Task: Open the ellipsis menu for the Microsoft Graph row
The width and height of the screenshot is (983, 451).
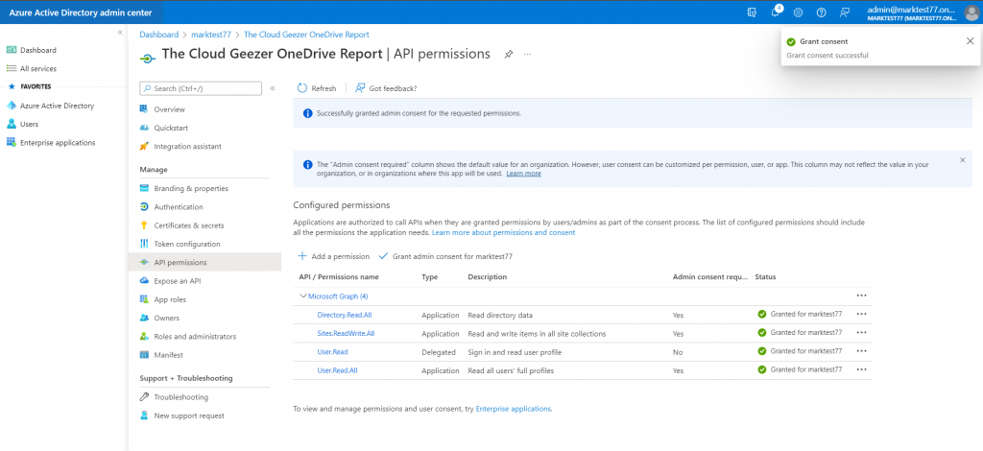Action: [861, 296]
